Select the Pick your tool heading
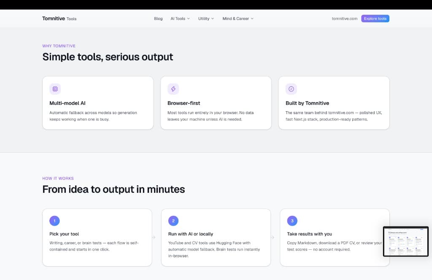432x280 pixels. 64,234
